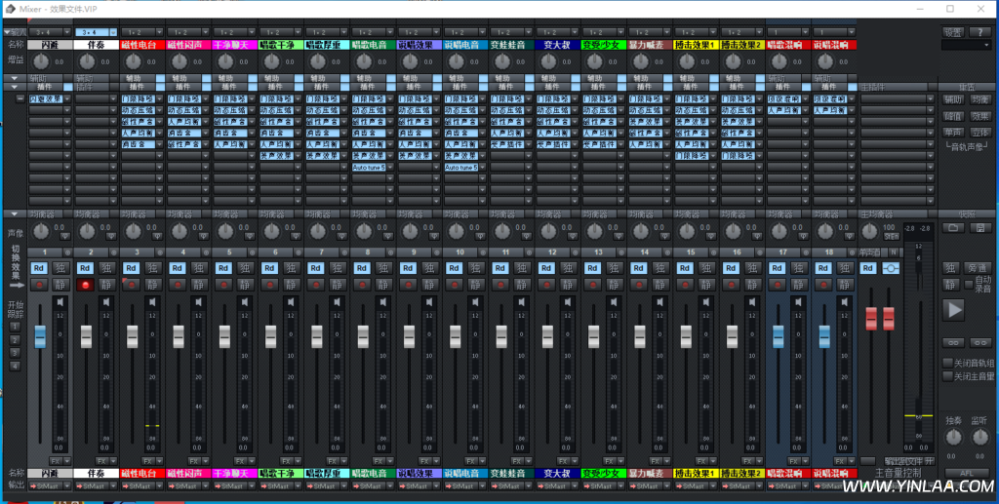The width and height of the screenshot is (999, 504).
Task: Click the 设置 settings button at top right
Action: click(x=953, y=32)
